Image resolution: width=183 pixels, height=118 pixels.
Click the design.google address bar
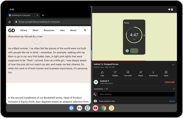click(52, 22)
